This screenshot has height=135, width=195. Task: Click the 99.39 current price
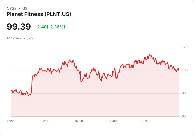click(19, 27)
